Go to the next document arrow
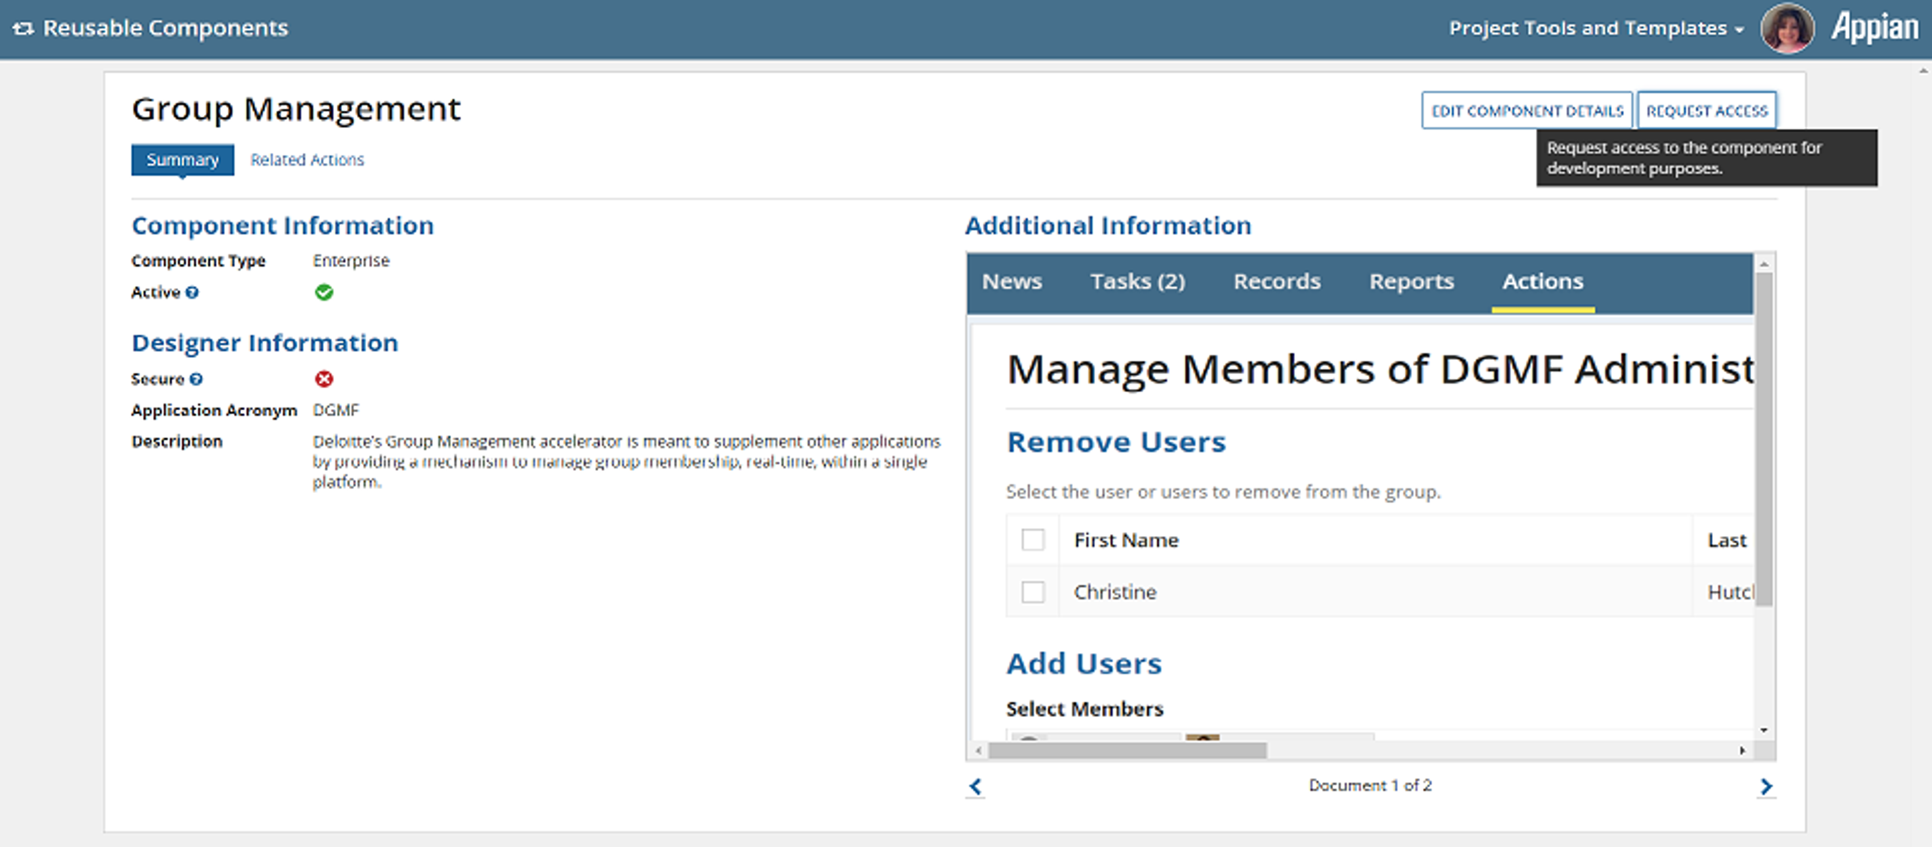The image size is (1932, 847). (x=1766, y=786)
